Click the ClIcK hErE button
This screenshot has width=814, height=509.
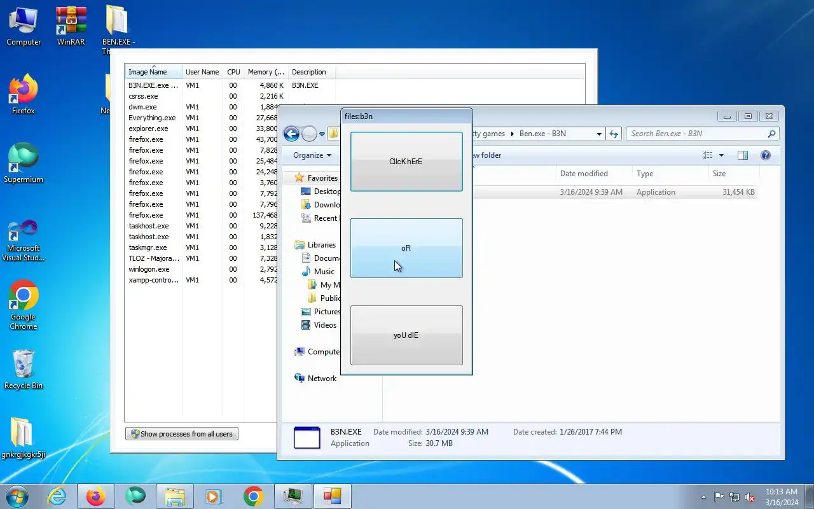point(406,162)
